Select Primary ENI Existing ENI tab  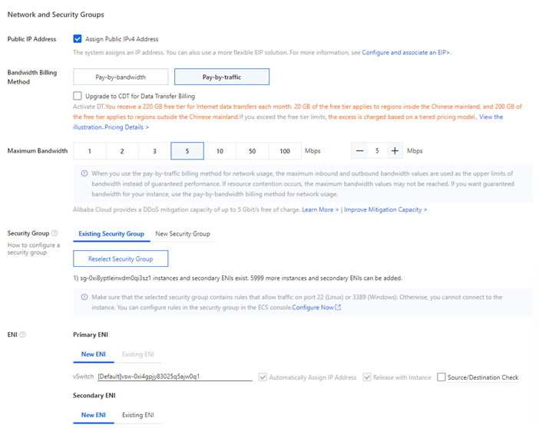[138, 354]
